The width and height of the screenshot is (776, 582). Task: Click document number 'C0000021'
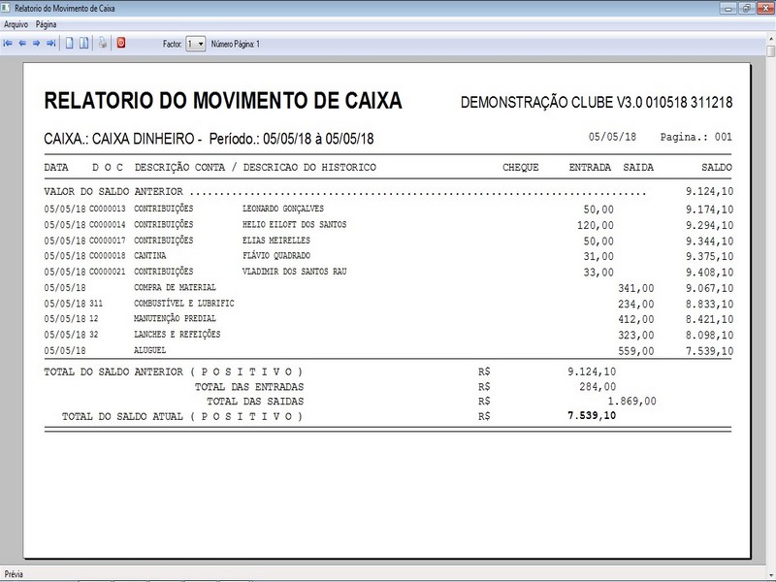(108, 272)
